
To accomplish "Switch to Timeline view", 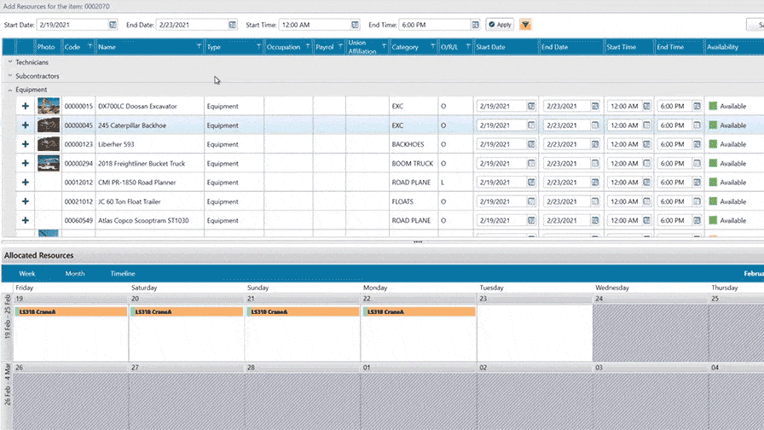I will coord(122,274).
